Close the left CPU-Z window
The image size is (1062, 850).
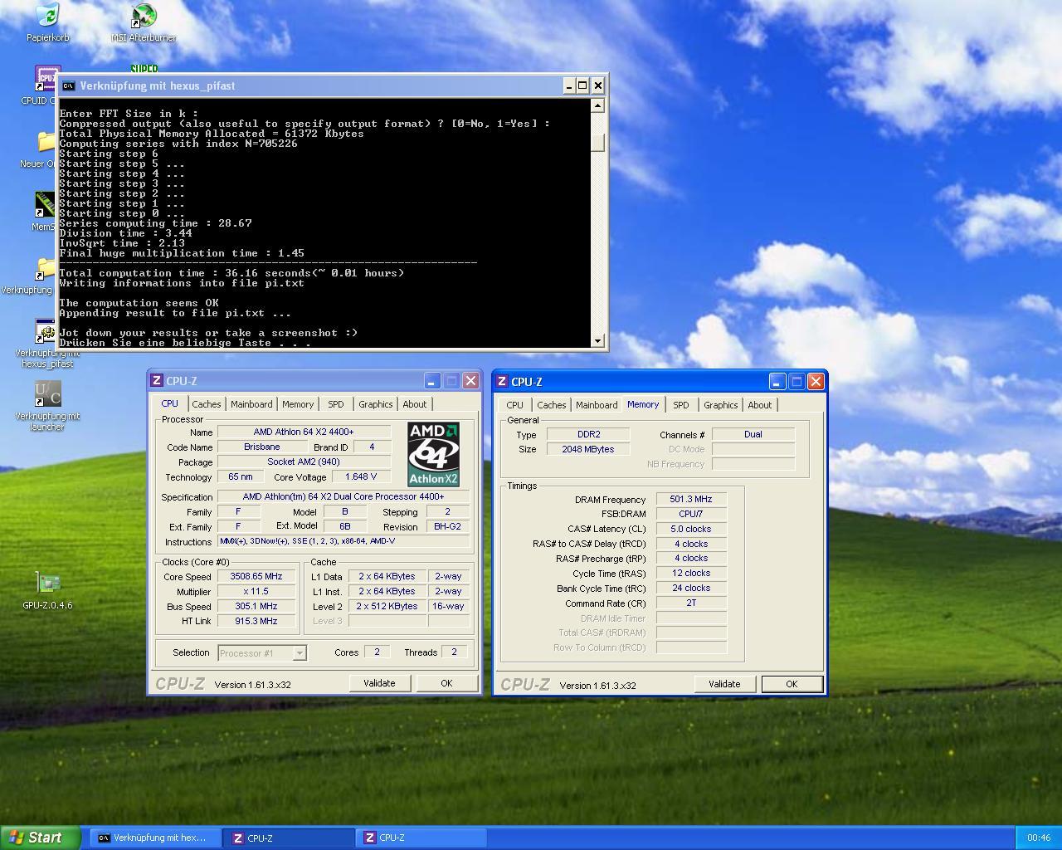[470, 381]
